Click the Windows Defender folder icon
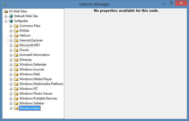This screenshot has width=189, height=121. tap(16, 65)
